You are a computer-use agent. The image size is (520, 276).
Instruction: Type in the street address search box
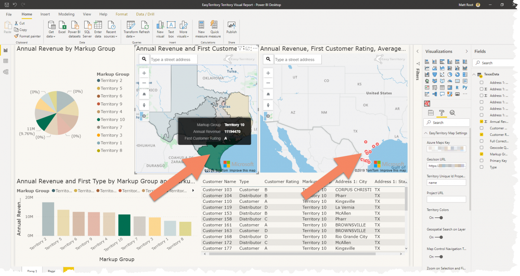point(173,59)
